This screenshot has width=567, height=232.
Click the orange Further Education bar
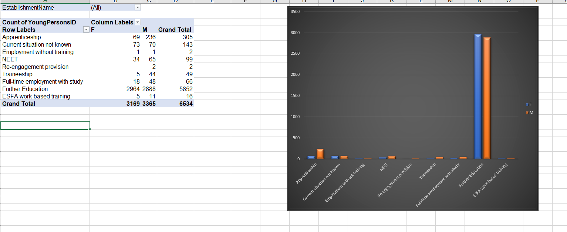point(487,98)
